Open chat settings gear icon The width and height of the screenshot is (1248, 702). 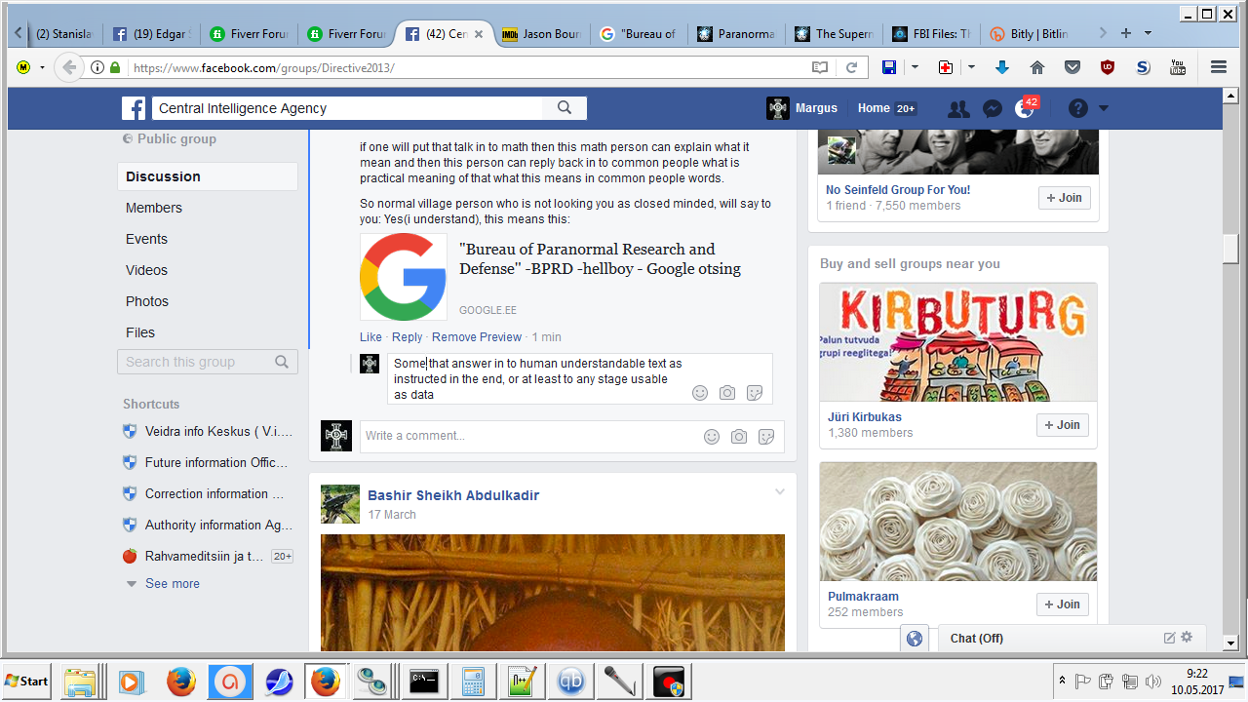point(1187,638)
